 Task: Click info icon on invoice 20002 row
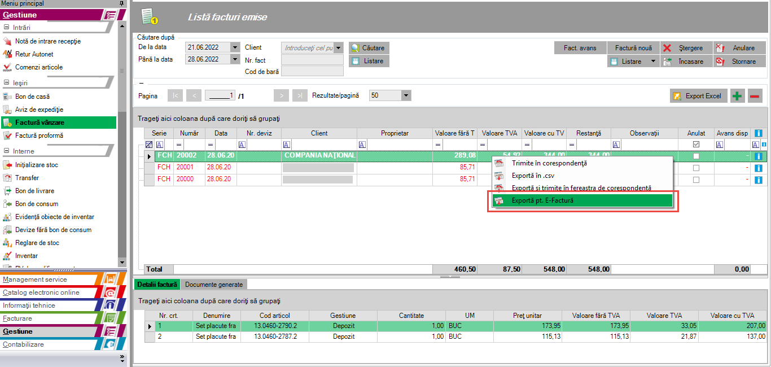tap(758, 156)
